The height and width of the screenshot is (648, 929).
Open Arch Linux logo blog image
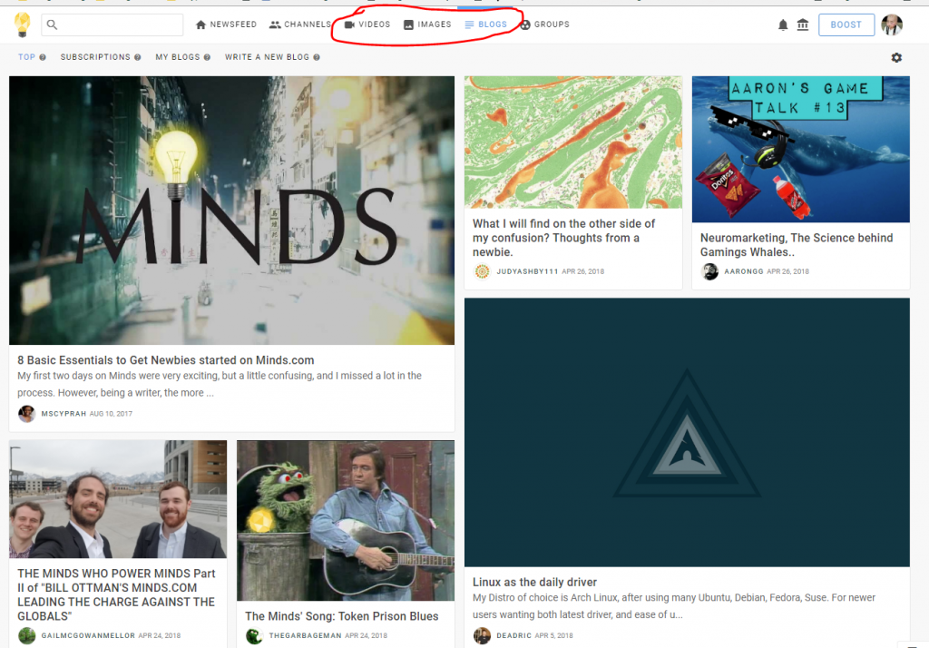[x=687, y=432]
